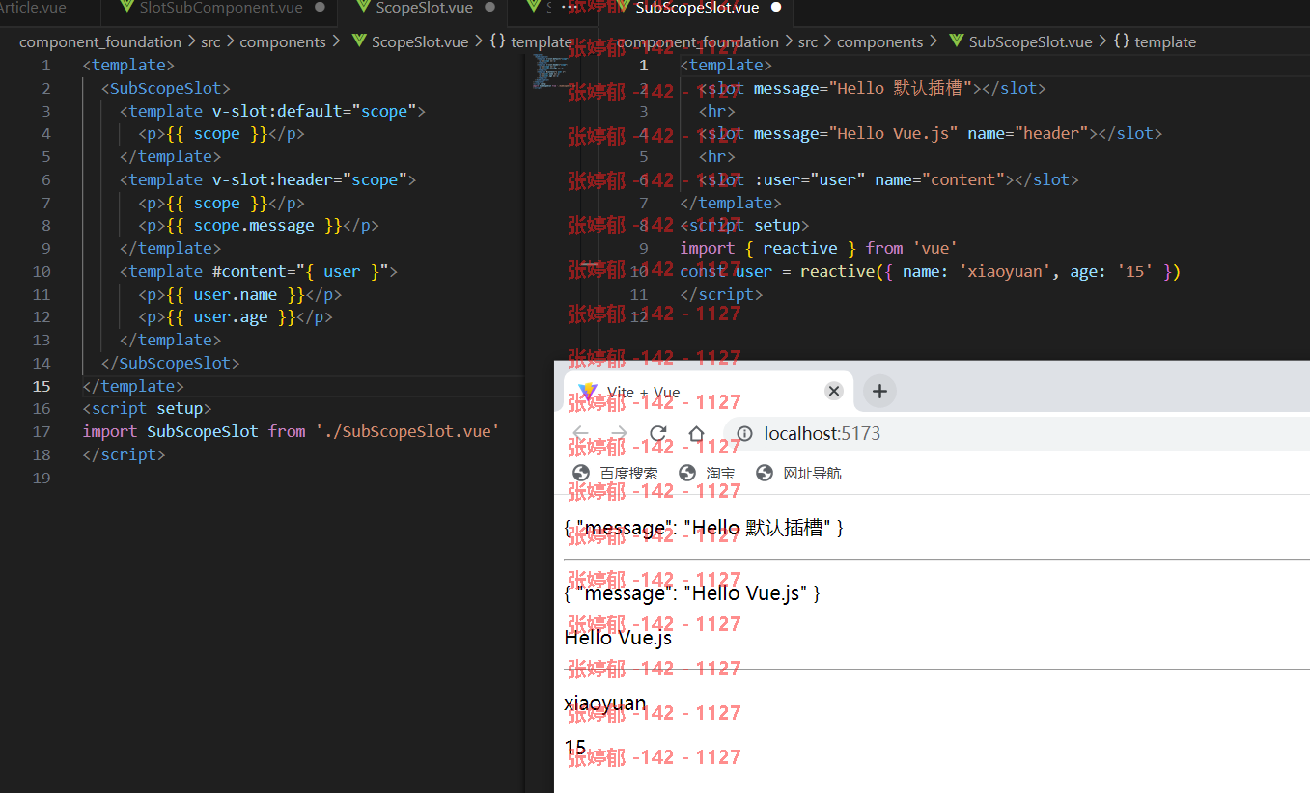
Task: Open component_foundation breadcrumb in left editor
Action: tap(100, 41)
